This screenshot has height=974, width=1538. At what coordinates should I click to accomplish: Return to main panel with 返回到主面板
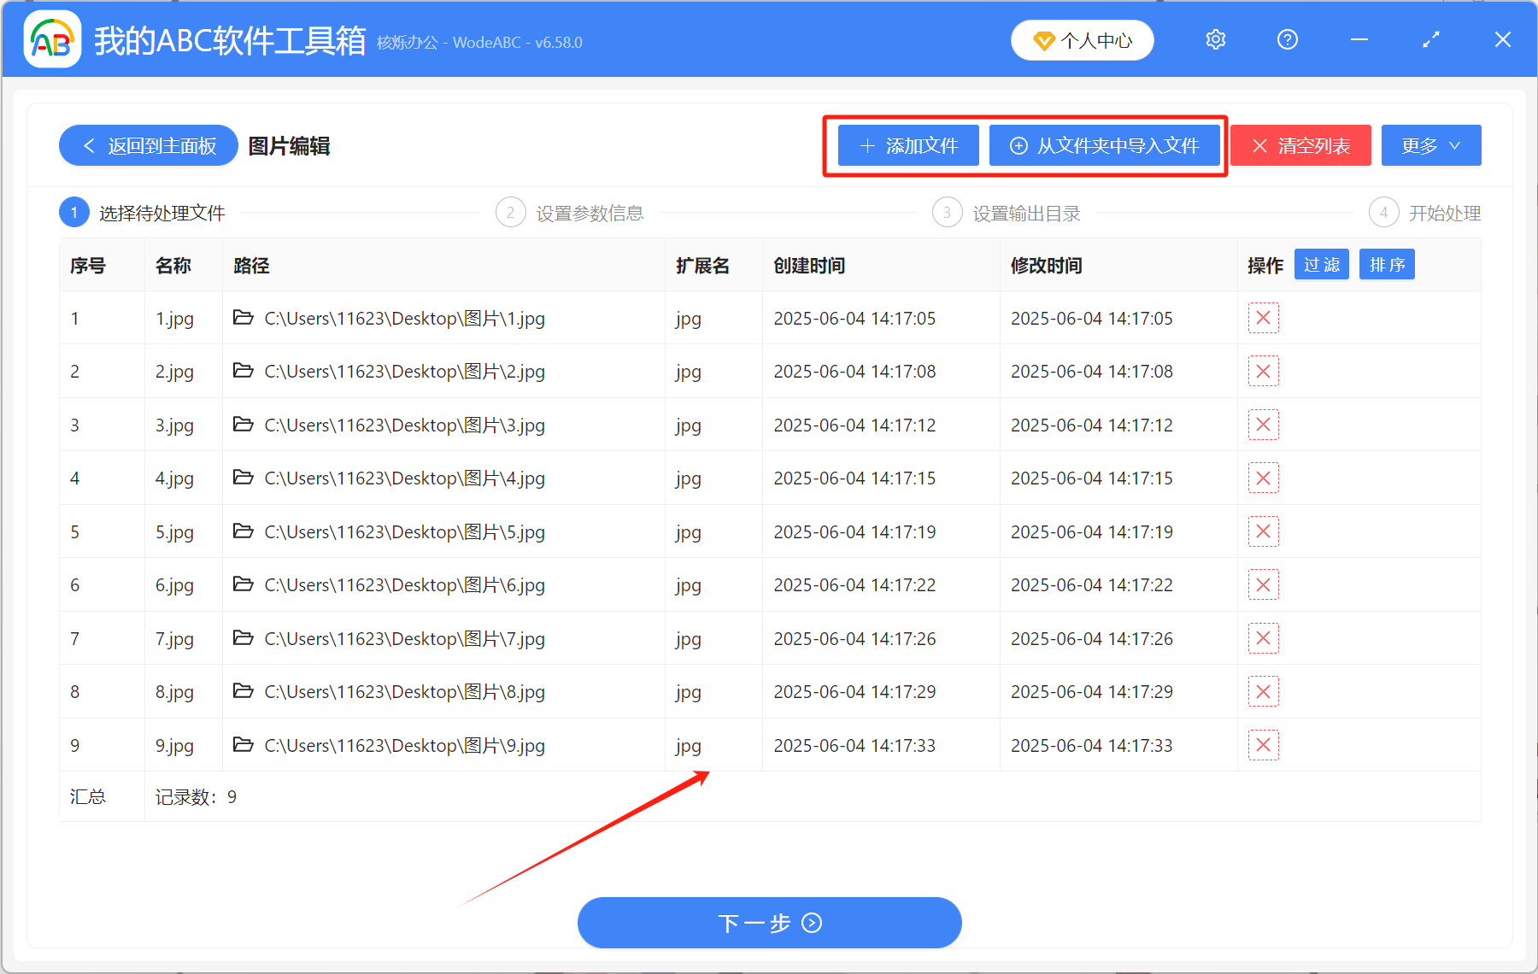147,145
